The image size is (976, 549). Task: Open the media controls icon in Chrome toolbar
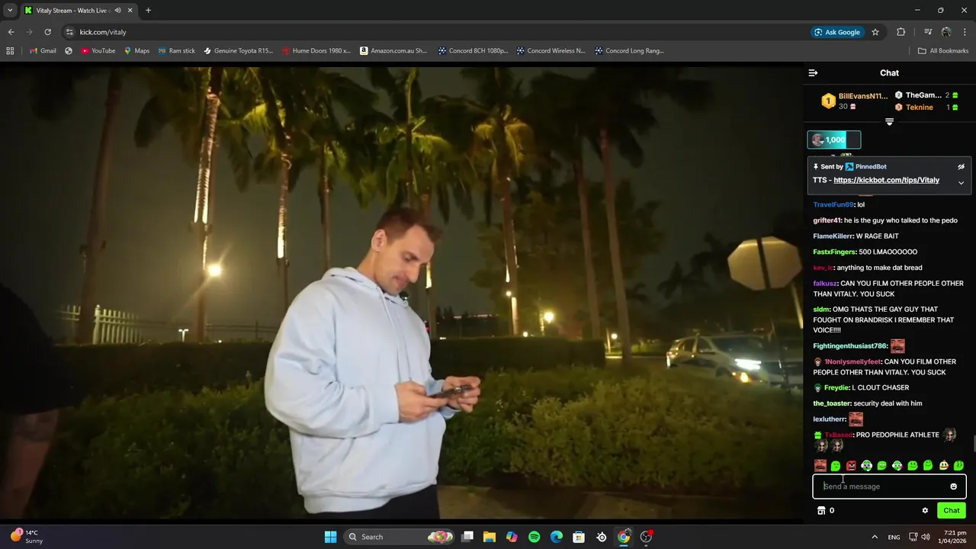(x=928, y=32)
